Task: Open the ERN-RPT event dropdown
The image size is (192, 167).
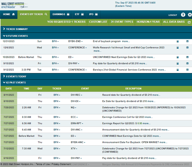Action: coord(77,123)
